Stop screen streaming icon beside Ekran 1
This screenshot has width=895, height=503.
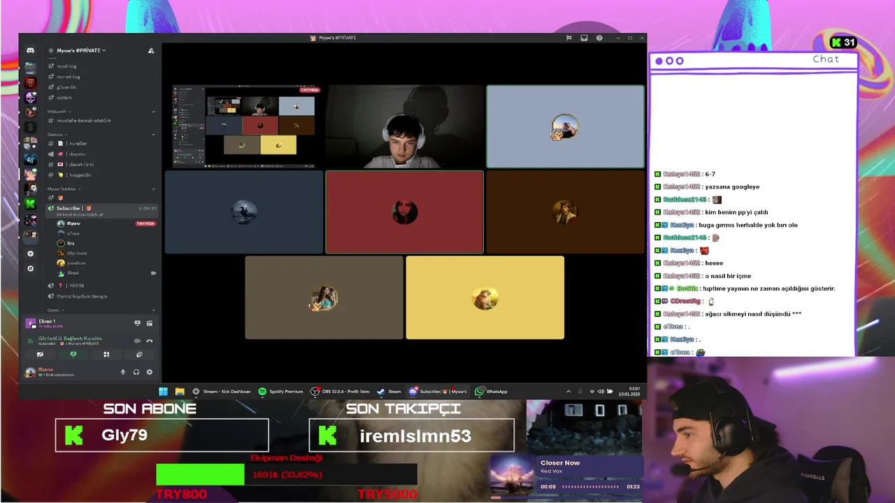pyautogui.click(x=137, y=323)
